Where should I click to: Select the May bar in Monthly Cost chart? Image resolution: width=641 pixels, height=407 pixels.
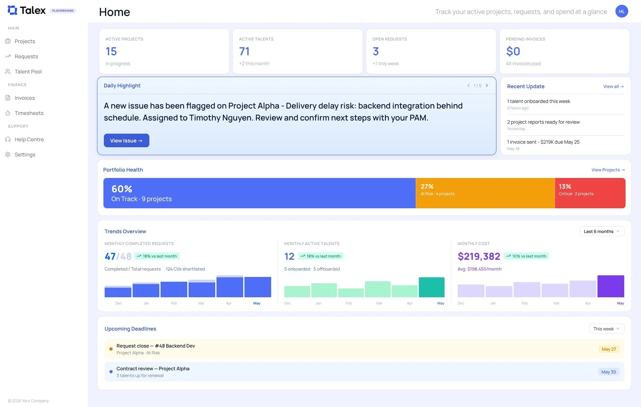[611, 286]
